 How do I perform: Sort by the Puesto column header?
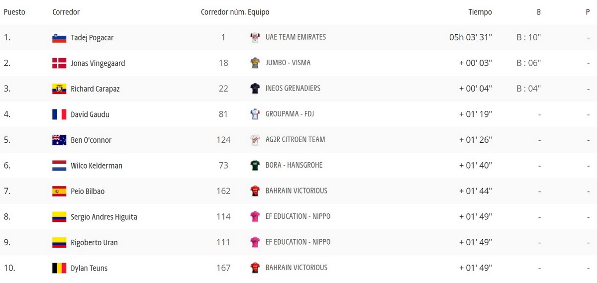pyautogui.click(x=14, y=12)
